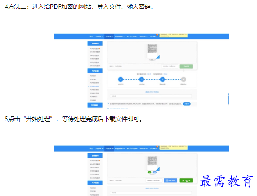Select Excel在线翻译 item in upper screenshot sidebar
This screenshot has height=196, width=257.
tap(94, 66)
